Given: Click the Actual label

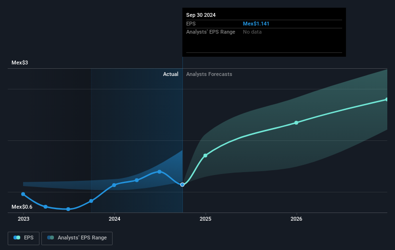Looking at the screenshot, I should click(170, 74).
